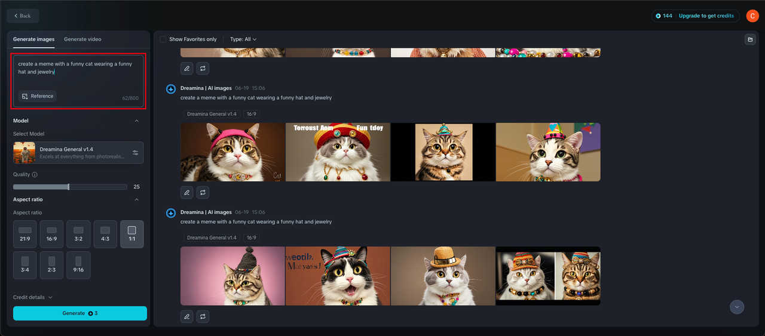This screenshot has width=765, height=336.
Task: Open the Type: All filter dropdown
Action: tap(243, 39)
